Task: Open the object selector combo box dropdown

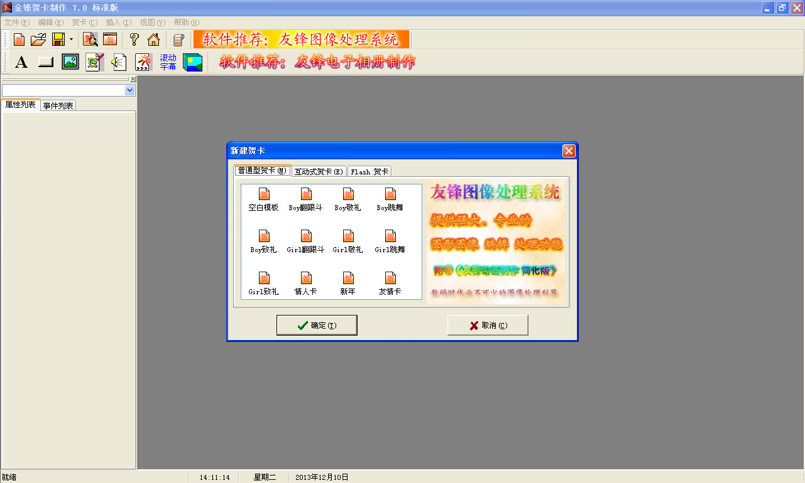Action: 130,90
